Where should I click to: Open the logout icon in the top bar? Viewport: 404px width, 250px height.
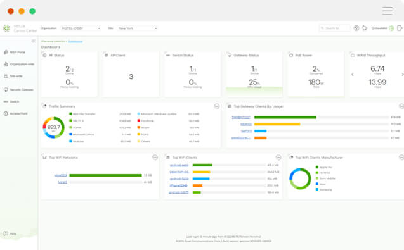point(400,28)
